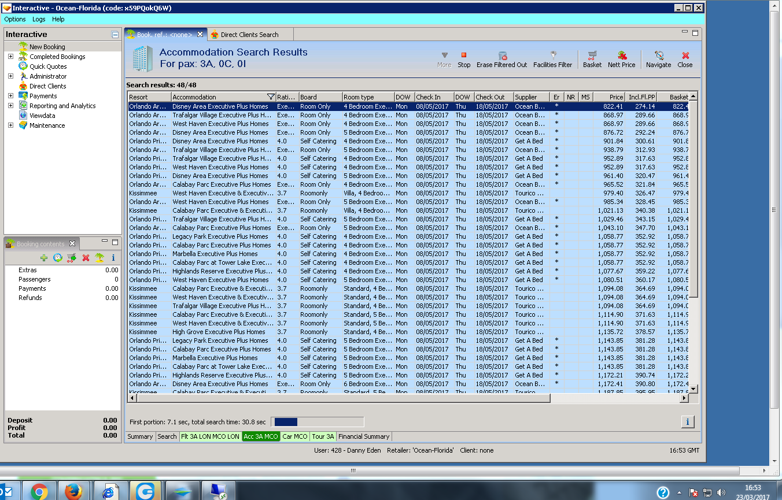Minimize the search results editor area
Image resolution: width=782 pixels, height=500 pixels.
coord(685,32)
